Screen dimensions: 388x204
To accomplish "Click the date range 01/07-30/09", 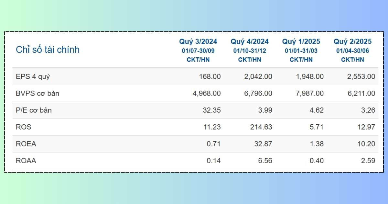I will [x=198, y=51].
